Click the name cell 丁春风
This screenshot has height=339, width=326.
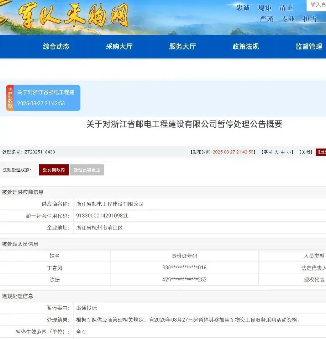pyautogui.click(x=54, y=268)
